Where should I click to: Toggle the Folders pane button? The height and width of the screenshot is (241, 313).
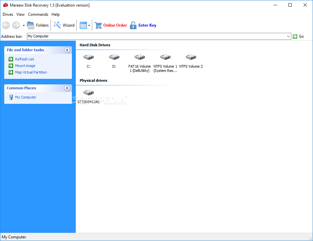pos(38,25)
